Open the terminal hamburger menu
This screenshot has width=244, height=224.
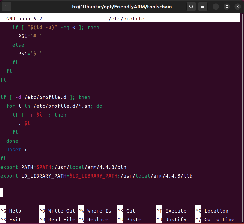pos(203,7)
